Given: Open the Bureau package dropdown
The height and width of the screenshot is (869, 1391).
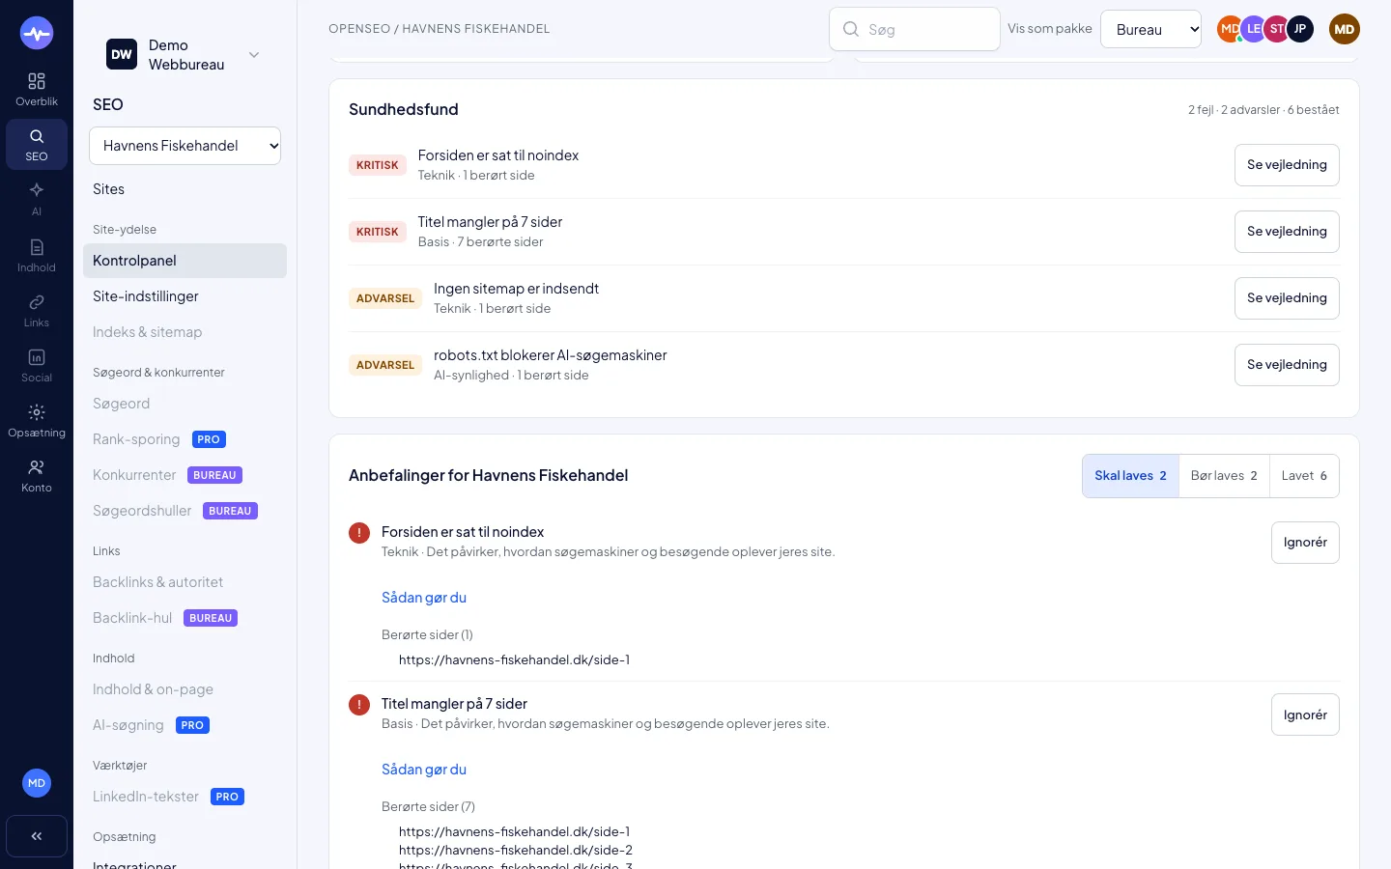Looking at the screenshot, I should 1150,29.
